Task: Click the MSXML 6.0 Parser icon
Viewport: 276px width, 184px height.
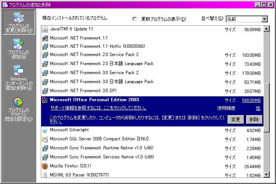Action: tap(45, 175)
